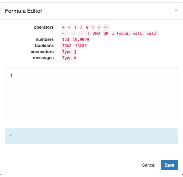Save the formula
Viewport: 183px width, 177px height.
pos(169,165)
